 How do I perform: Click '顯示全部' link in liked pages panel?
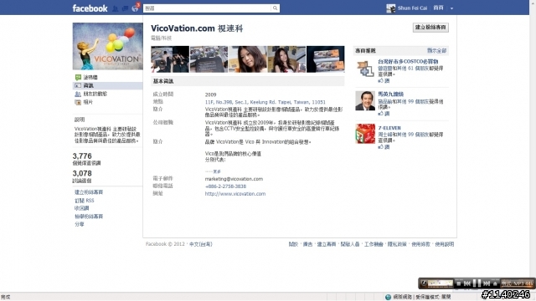click(436, 50)
